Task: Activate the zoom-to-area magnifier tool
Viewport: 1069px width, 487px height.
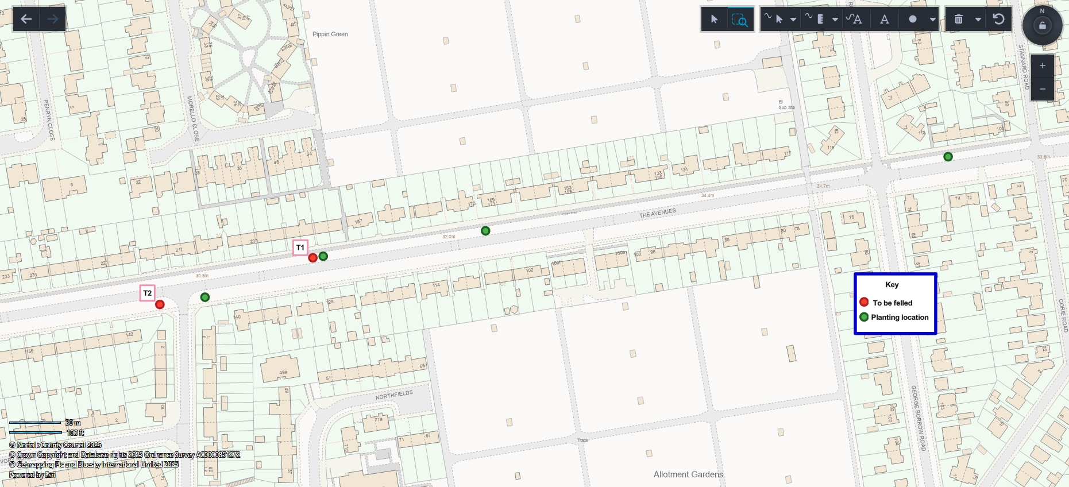Action: point(740,20)
